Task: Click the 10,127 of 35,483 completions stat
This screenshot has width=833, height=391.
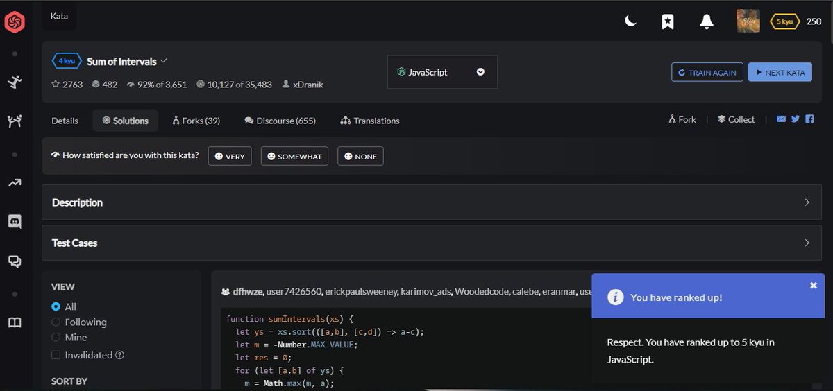Action: click(234, 85)
